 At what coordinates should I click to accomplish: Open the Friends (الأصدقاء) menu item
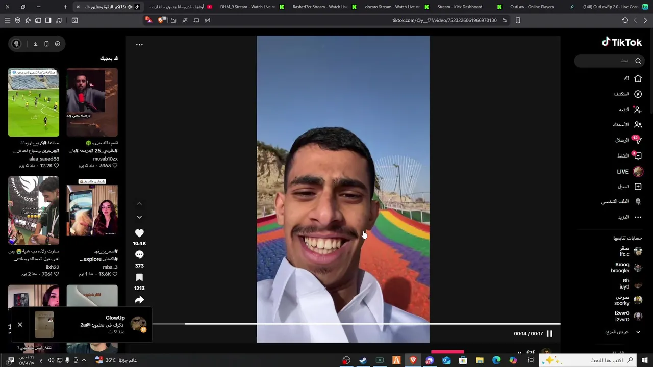(x=627, y=125)
